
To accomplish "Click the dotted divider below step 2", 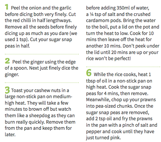I will tap(42, 83).
